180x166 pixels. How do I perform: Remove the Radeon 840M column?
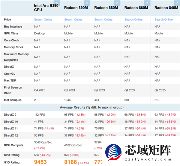[x=177, y=3]
